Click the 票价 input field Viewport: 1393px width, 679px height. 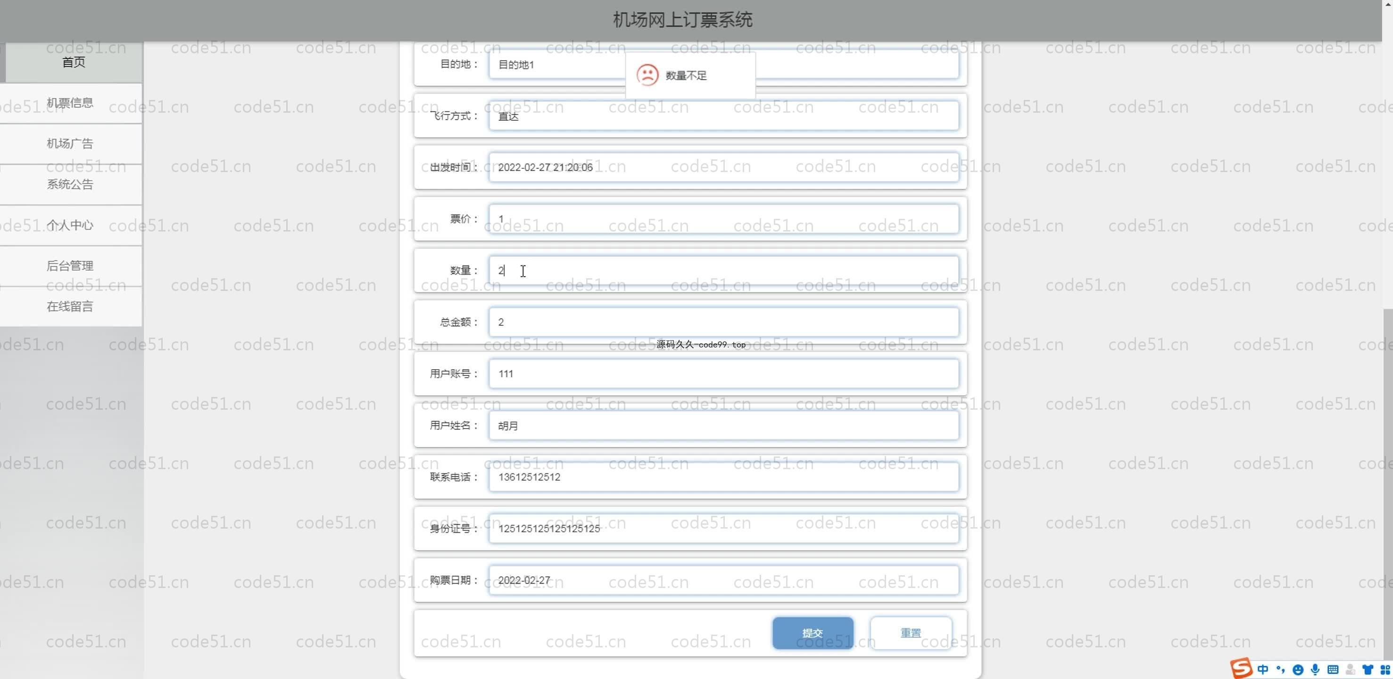tap(723, 219)
